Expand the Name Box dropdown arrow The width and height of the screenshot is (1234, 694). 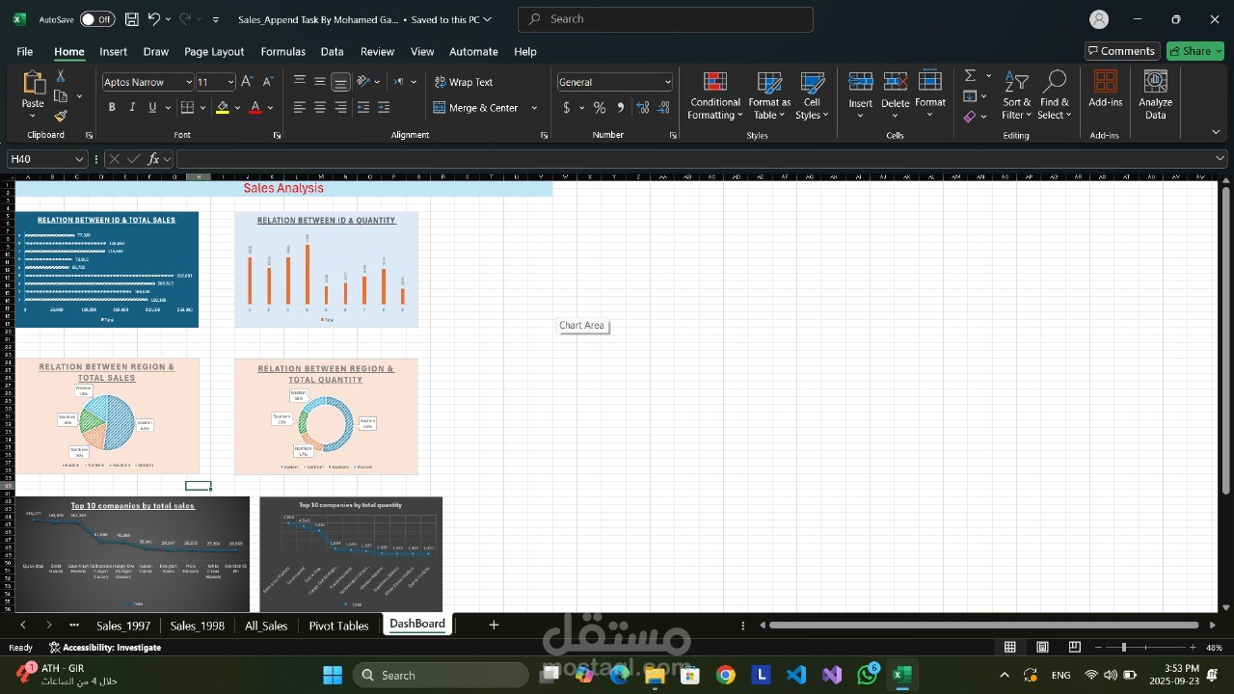(79, 159)
